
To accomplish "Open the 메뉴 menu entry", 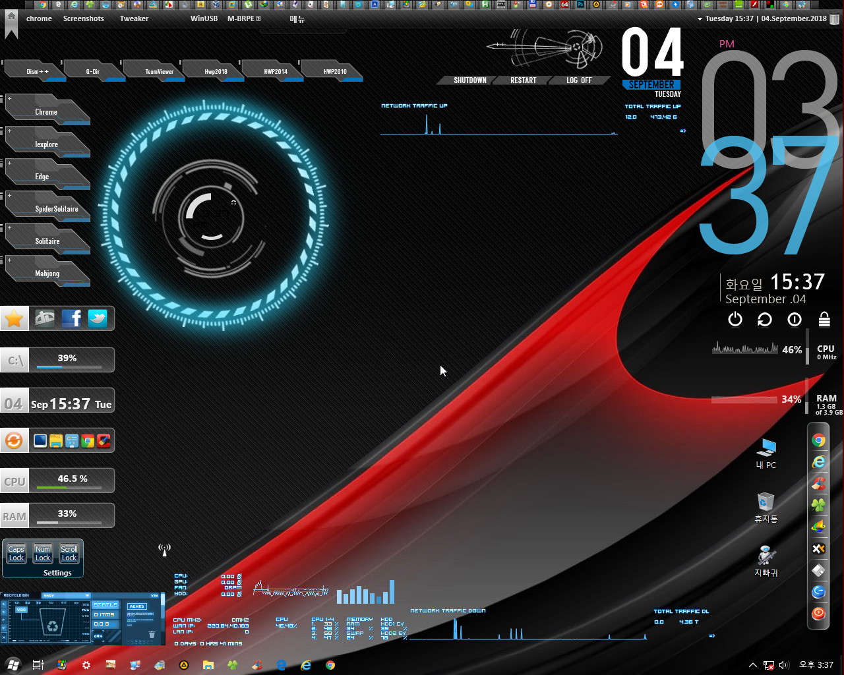I will pos(297,19).
